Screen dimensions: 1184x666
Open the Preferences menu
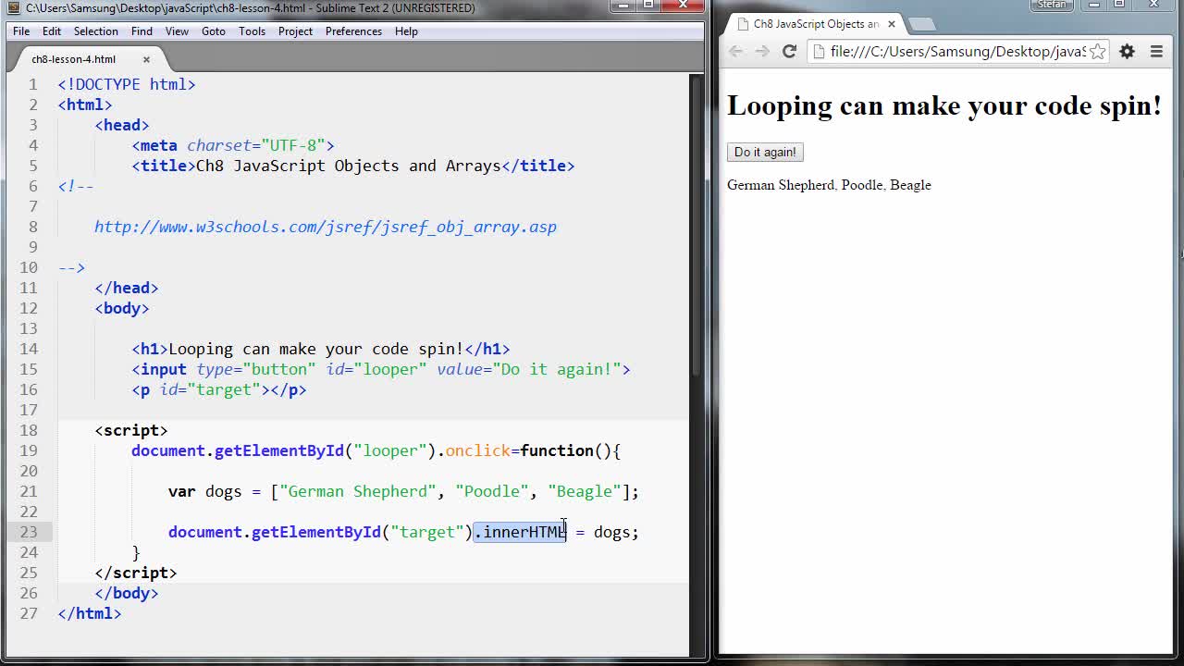(353, 31)
